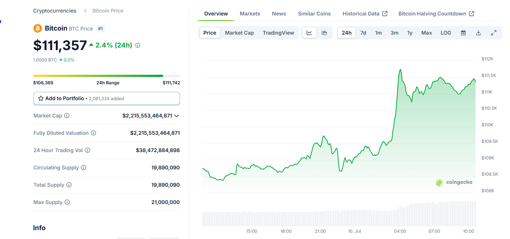Select the Price chart toggle
The width and height of the screenshot is (510, 239).
coord(210,33)
